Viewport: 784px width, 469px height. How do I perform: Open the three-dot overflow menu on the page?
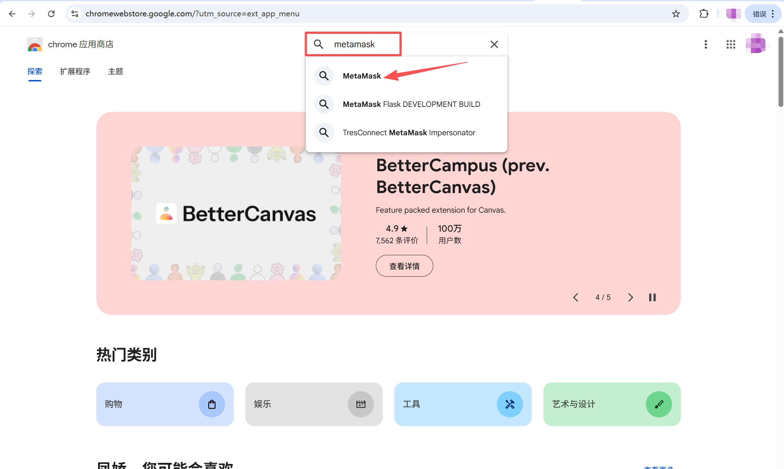[705, 44]
